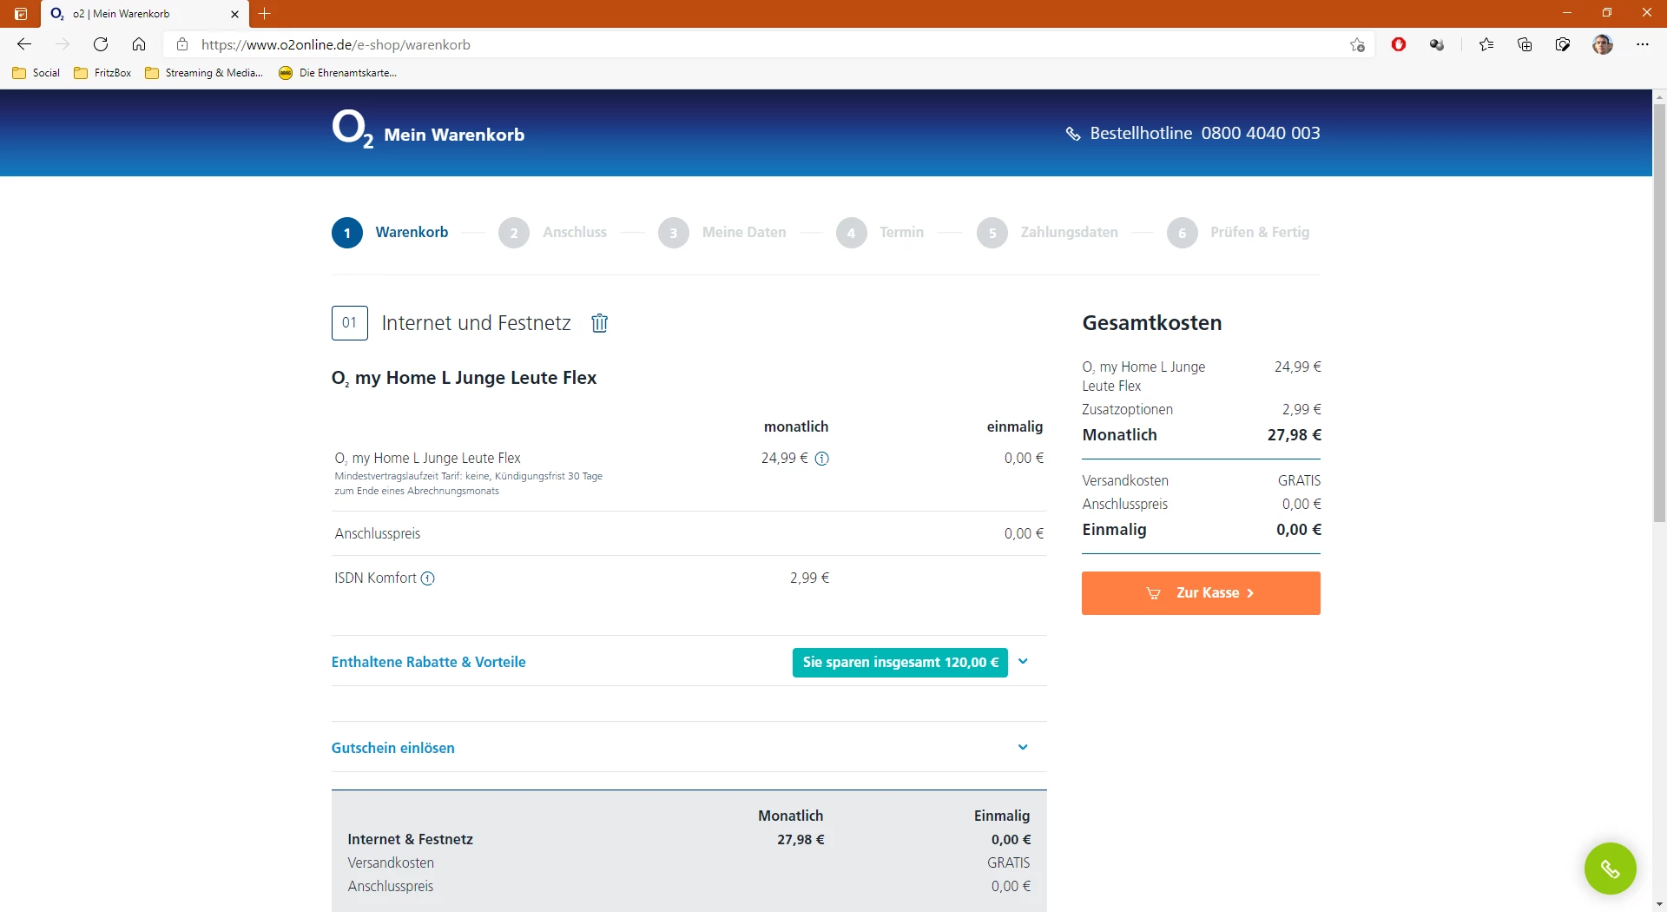Click the Mindestvertragslaufzeit fine print
This screenshot has height=912, width=1667.
coord(469,484)
